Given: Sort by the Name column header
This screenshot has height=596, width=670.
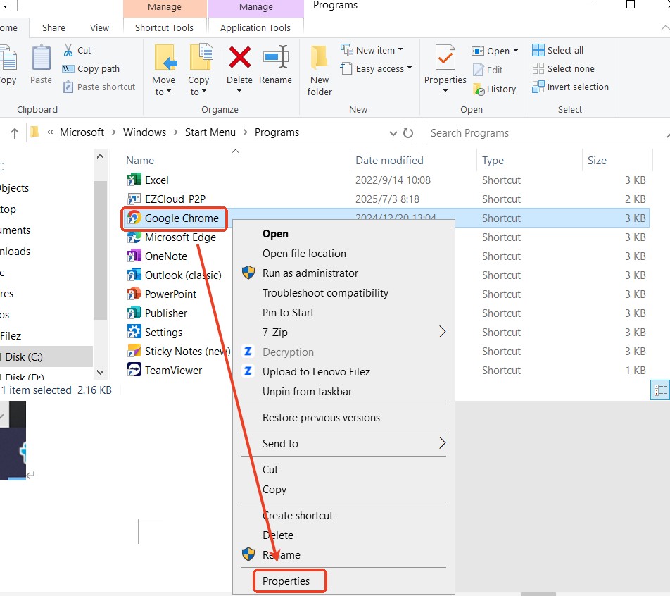Looking at the screenshot, I should click(x=140, y=161).
